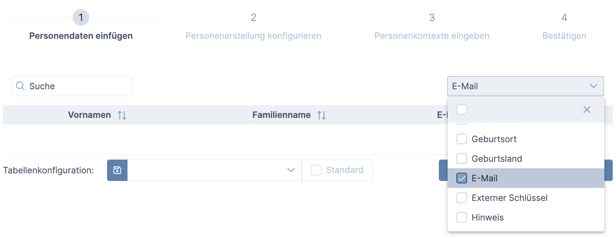Select the Externer Schlüssel column option
616x239 pixels.
click(462, 198)
